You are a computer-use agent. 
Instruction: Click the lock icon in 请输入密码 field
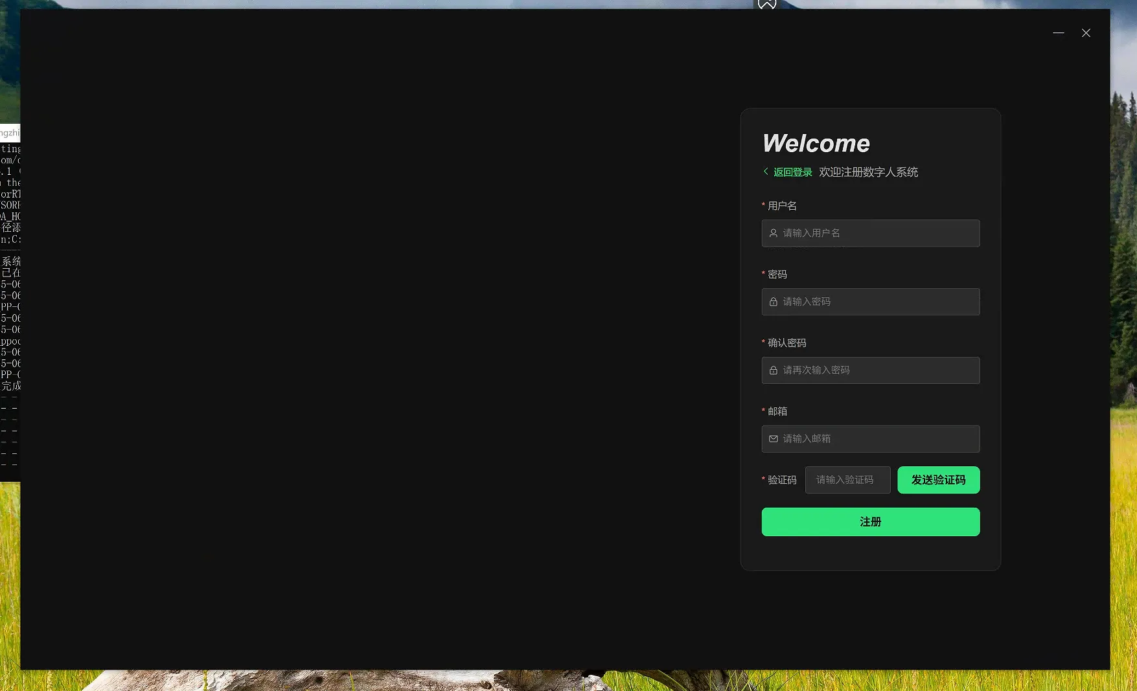tap(773, 302)
